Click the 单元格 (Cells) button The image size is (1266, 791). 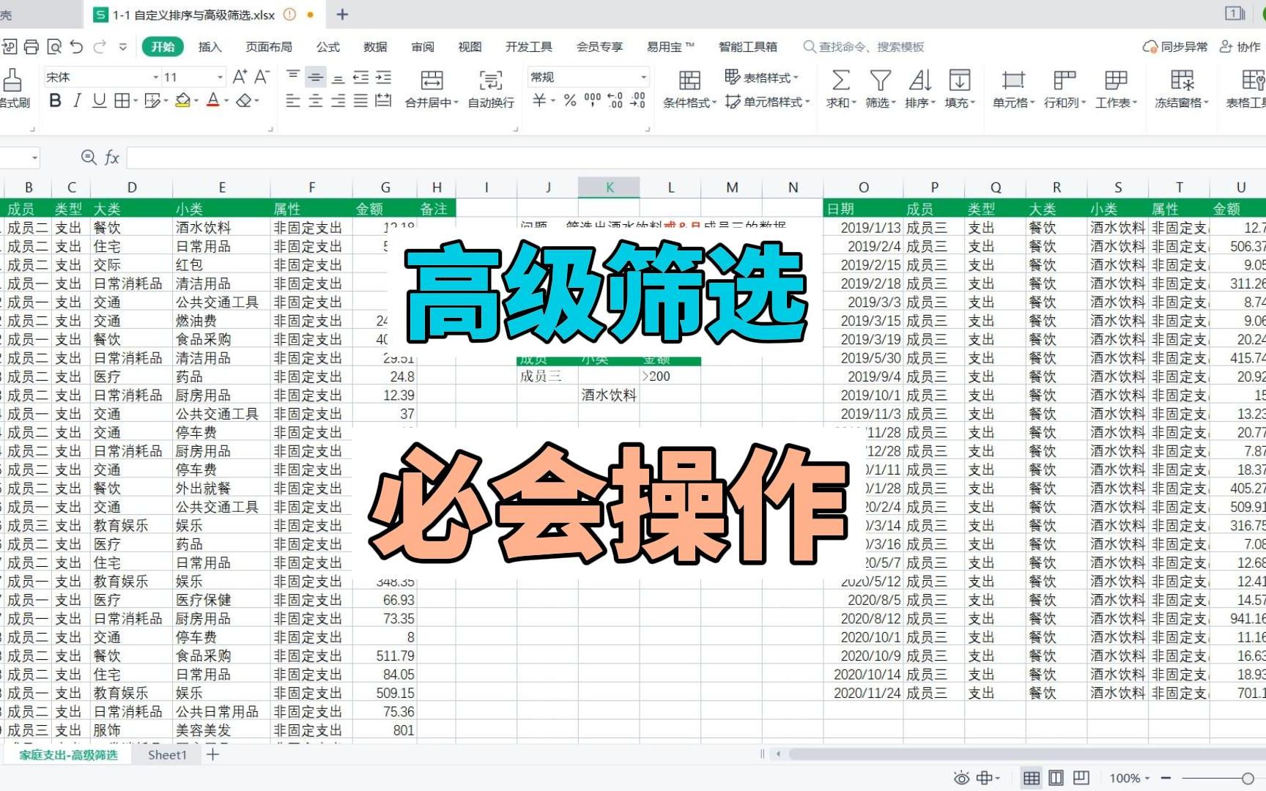[1013, 89]
